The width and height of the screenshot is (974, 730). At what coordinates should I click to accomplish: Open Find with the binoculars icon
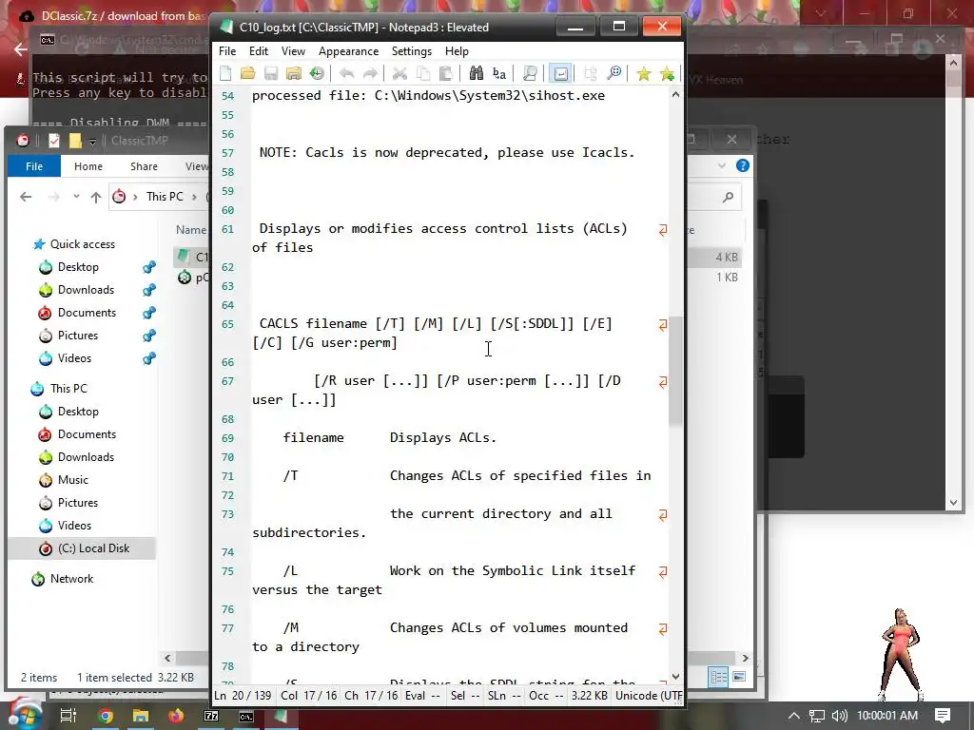(x=476, y=74)
